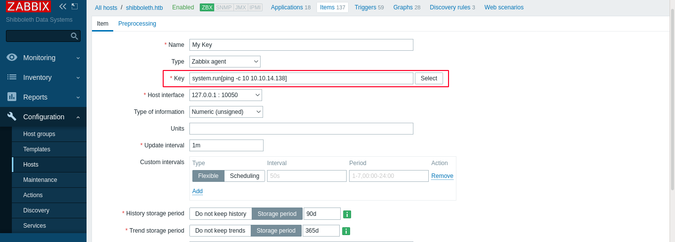Choose Do not keep trends option

point(220,231)
